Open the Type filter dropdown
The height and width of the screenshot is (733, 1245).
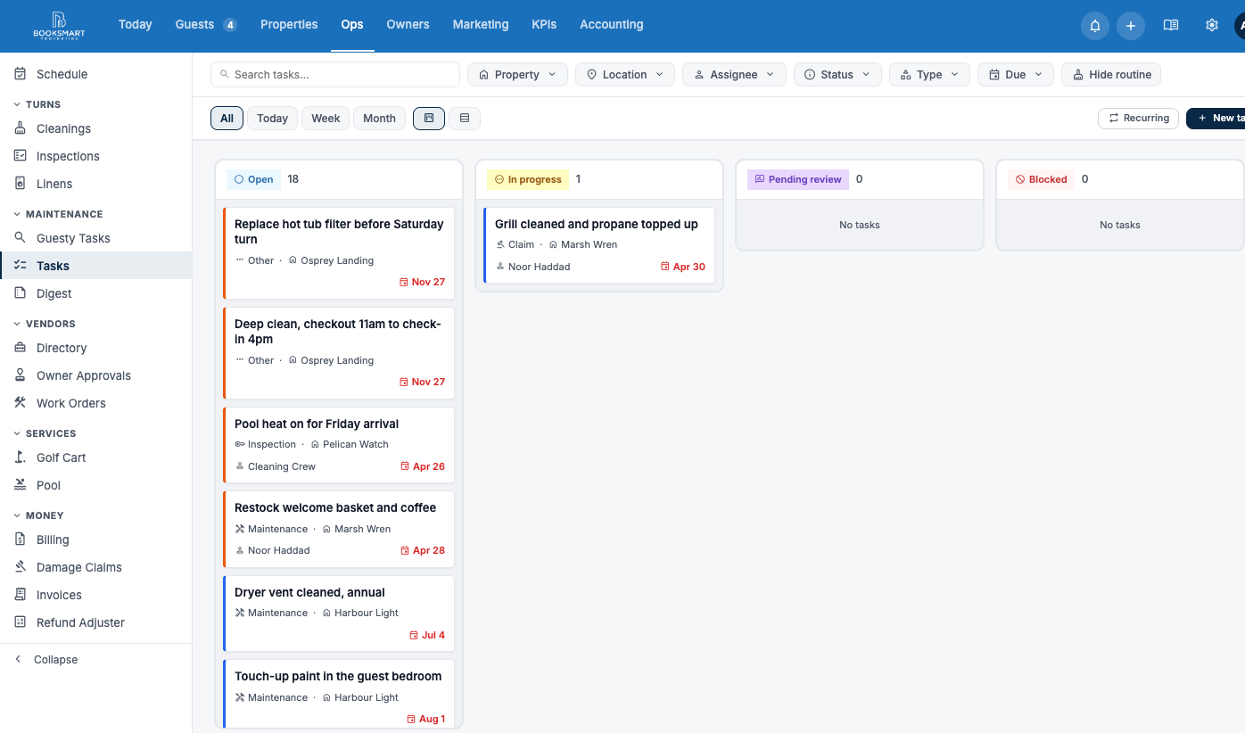pyautogui.click(x=929, y=75)
